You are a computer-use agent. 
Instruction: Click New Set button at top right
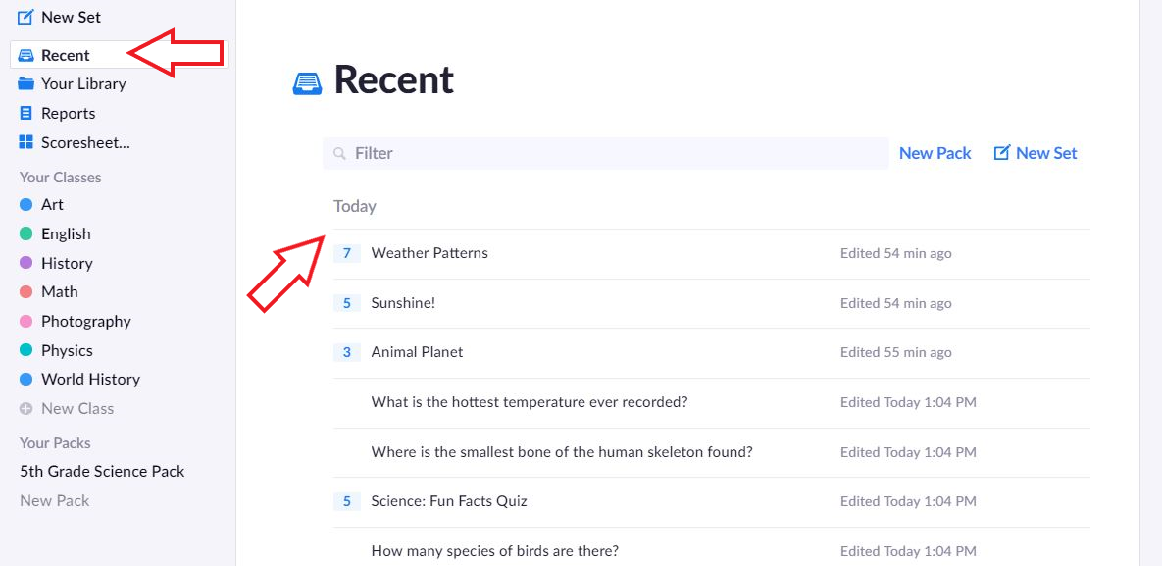click(x=1036, y=154)
